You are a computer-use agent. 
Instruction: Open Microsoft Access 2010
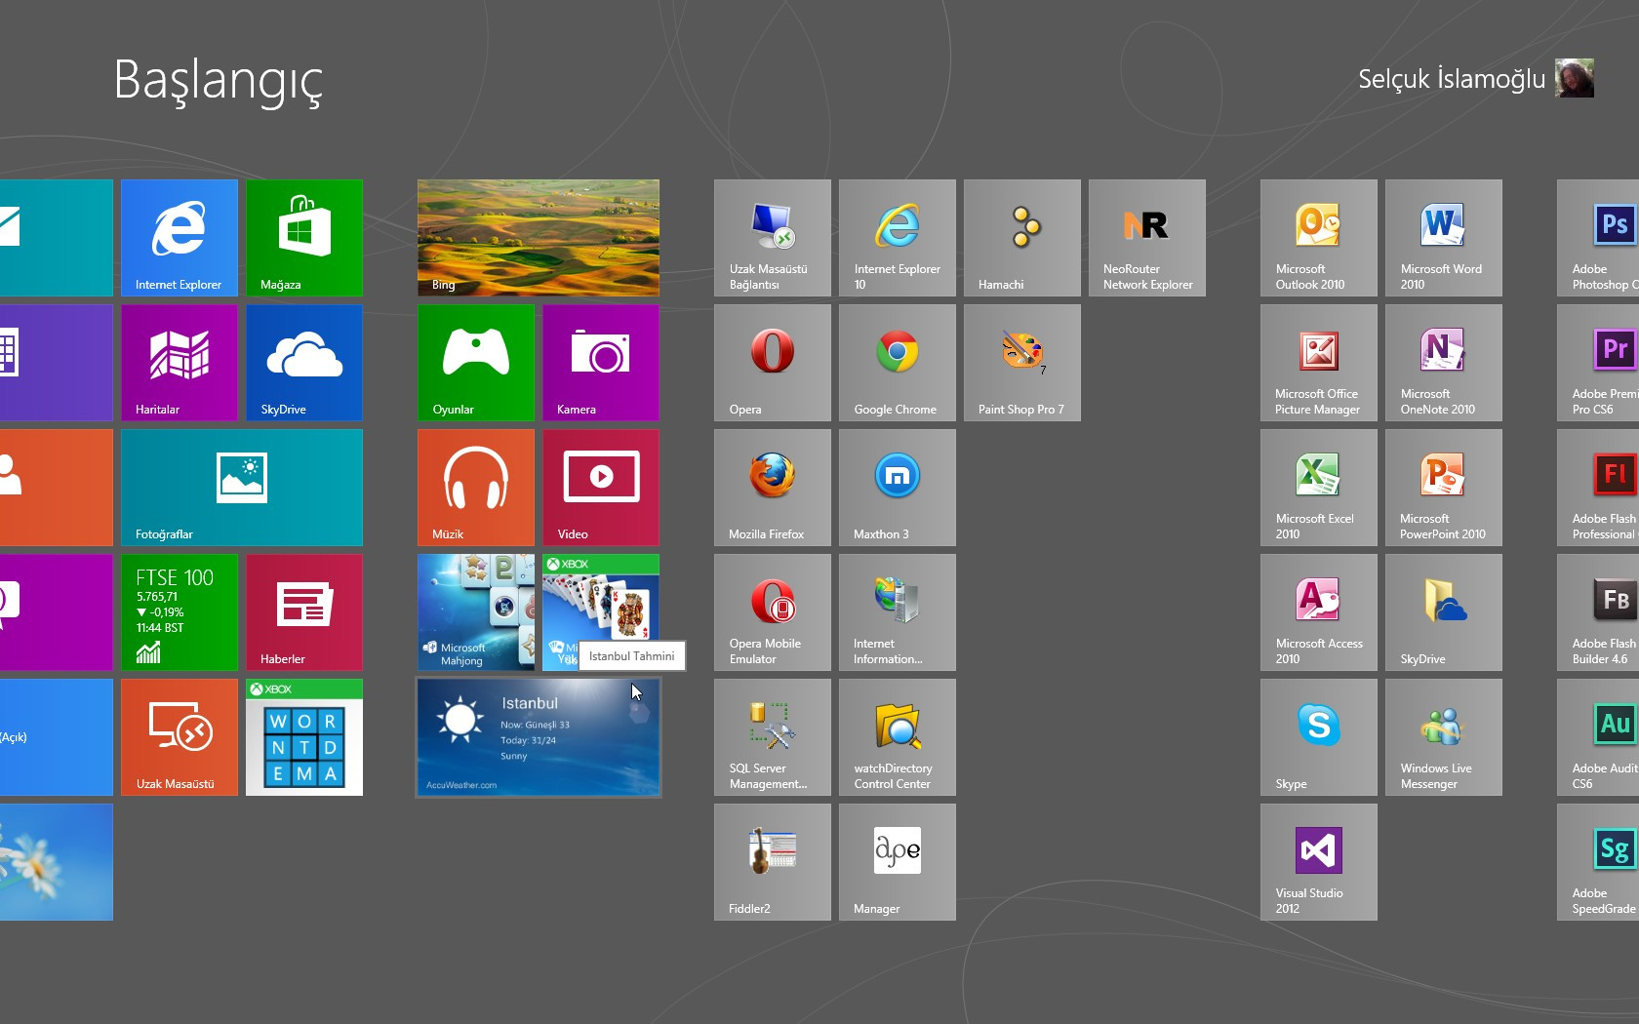(x=1319, y=612)
